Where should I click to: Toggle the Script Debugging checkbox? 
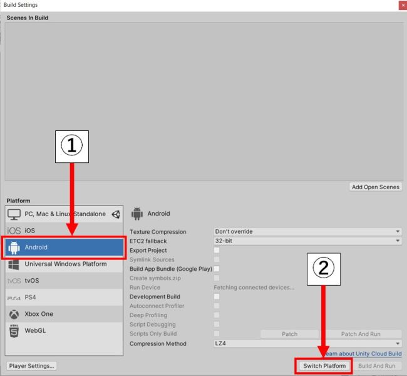point(217,324)
